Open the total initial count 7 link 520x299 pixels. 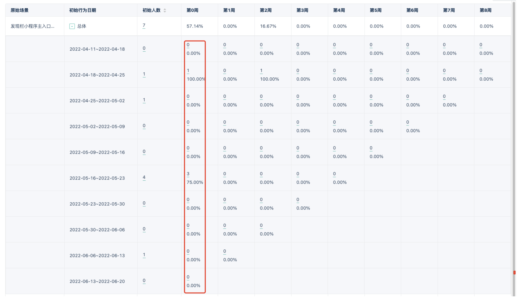(144, 26)
